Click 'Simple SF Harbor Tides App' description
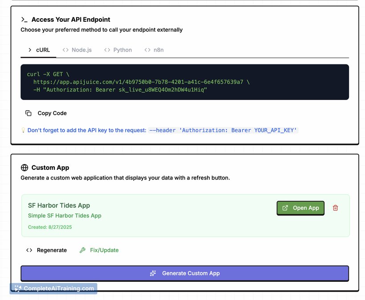Image resolution: width=365 pixels, height=300 pixels. pyautogui.click(x=65, y=216)
